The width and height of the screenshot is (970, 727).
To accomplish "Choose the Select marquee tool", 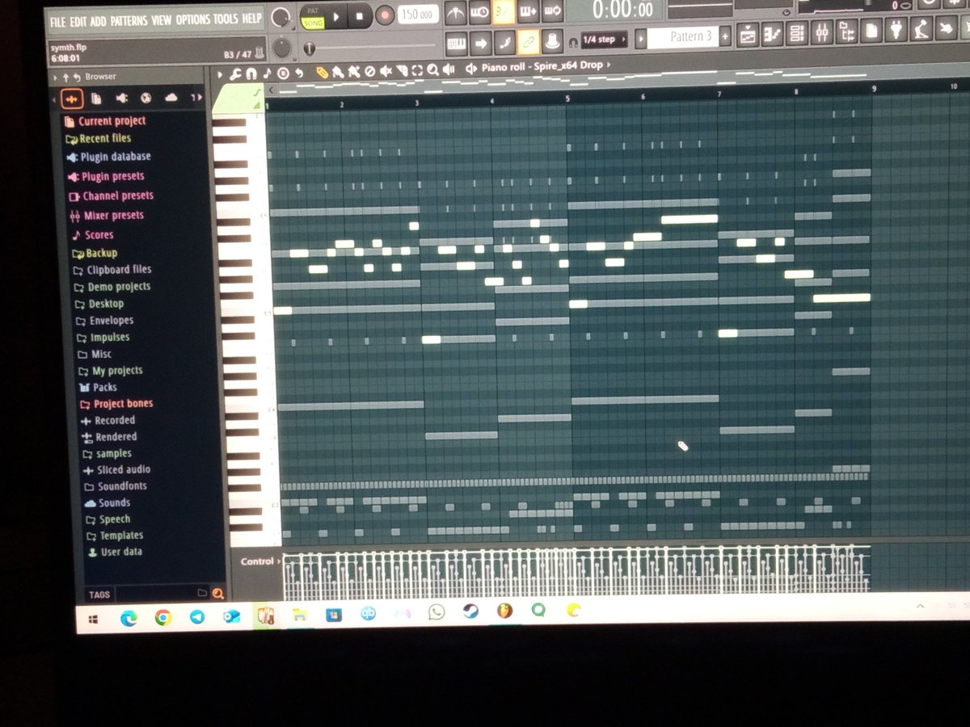I will coord(416,70).
